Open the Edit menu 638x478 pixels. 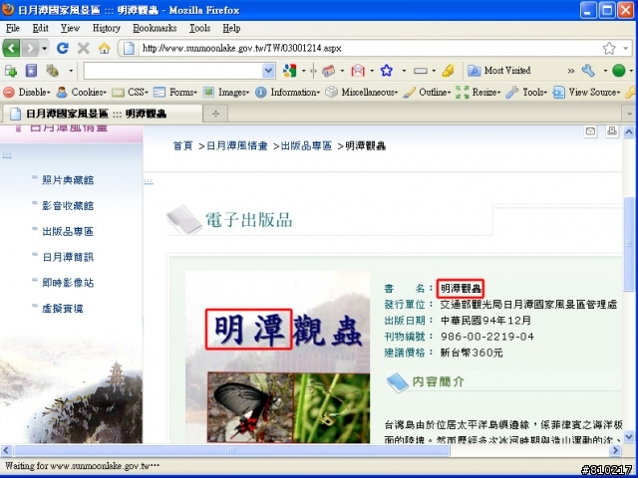click(x=40, y=29)
